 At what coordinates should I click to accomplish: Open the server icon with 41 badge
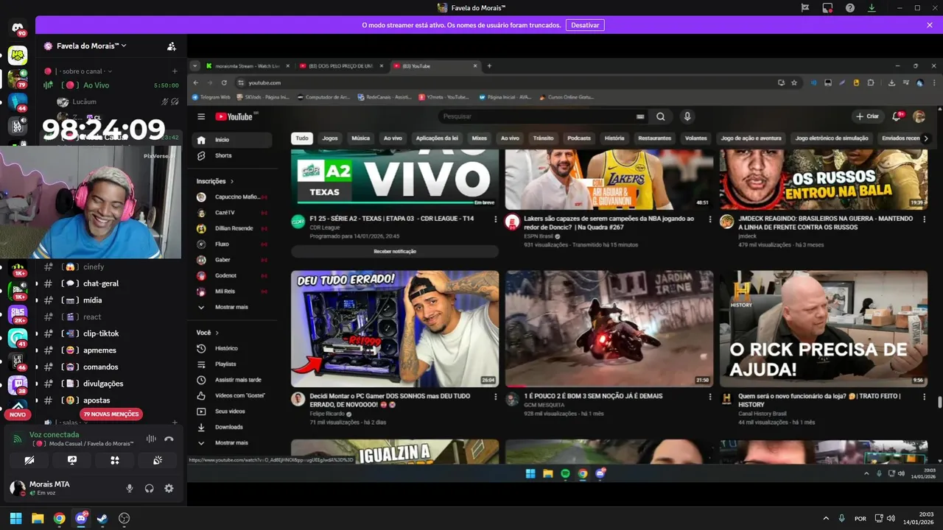point(18,339)
